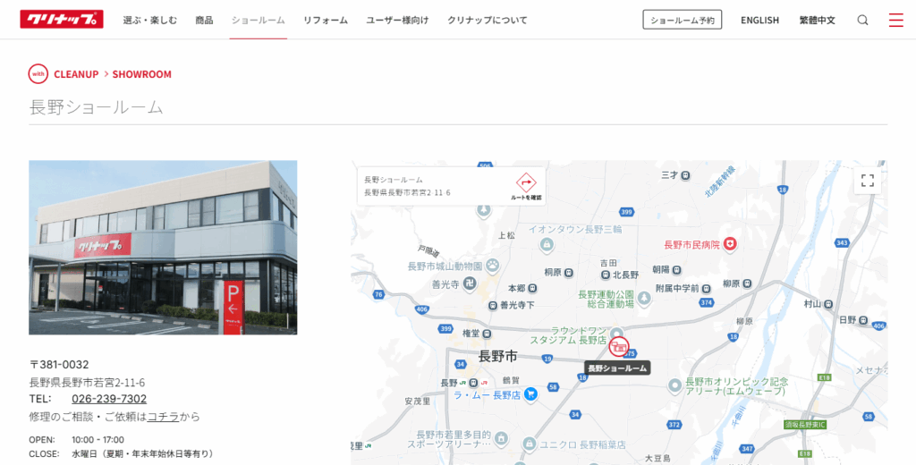The height and width of the screenshot is (465, 916).
Task: Click the SHOWROOM breadcrumb link
Action: click(142, 74)
